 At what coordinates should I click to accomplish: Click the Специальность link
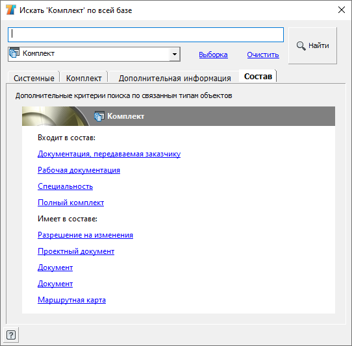tap(65, 186)
